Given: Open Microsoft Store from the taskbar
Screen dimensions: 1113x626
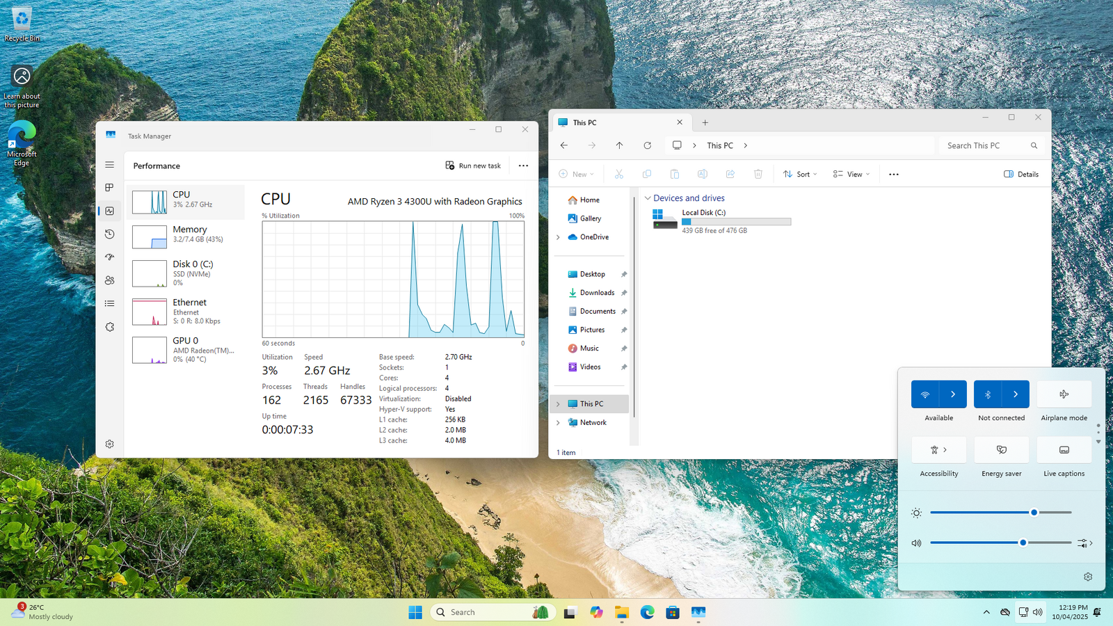Looking at the screenshot, I should (672, 612).
